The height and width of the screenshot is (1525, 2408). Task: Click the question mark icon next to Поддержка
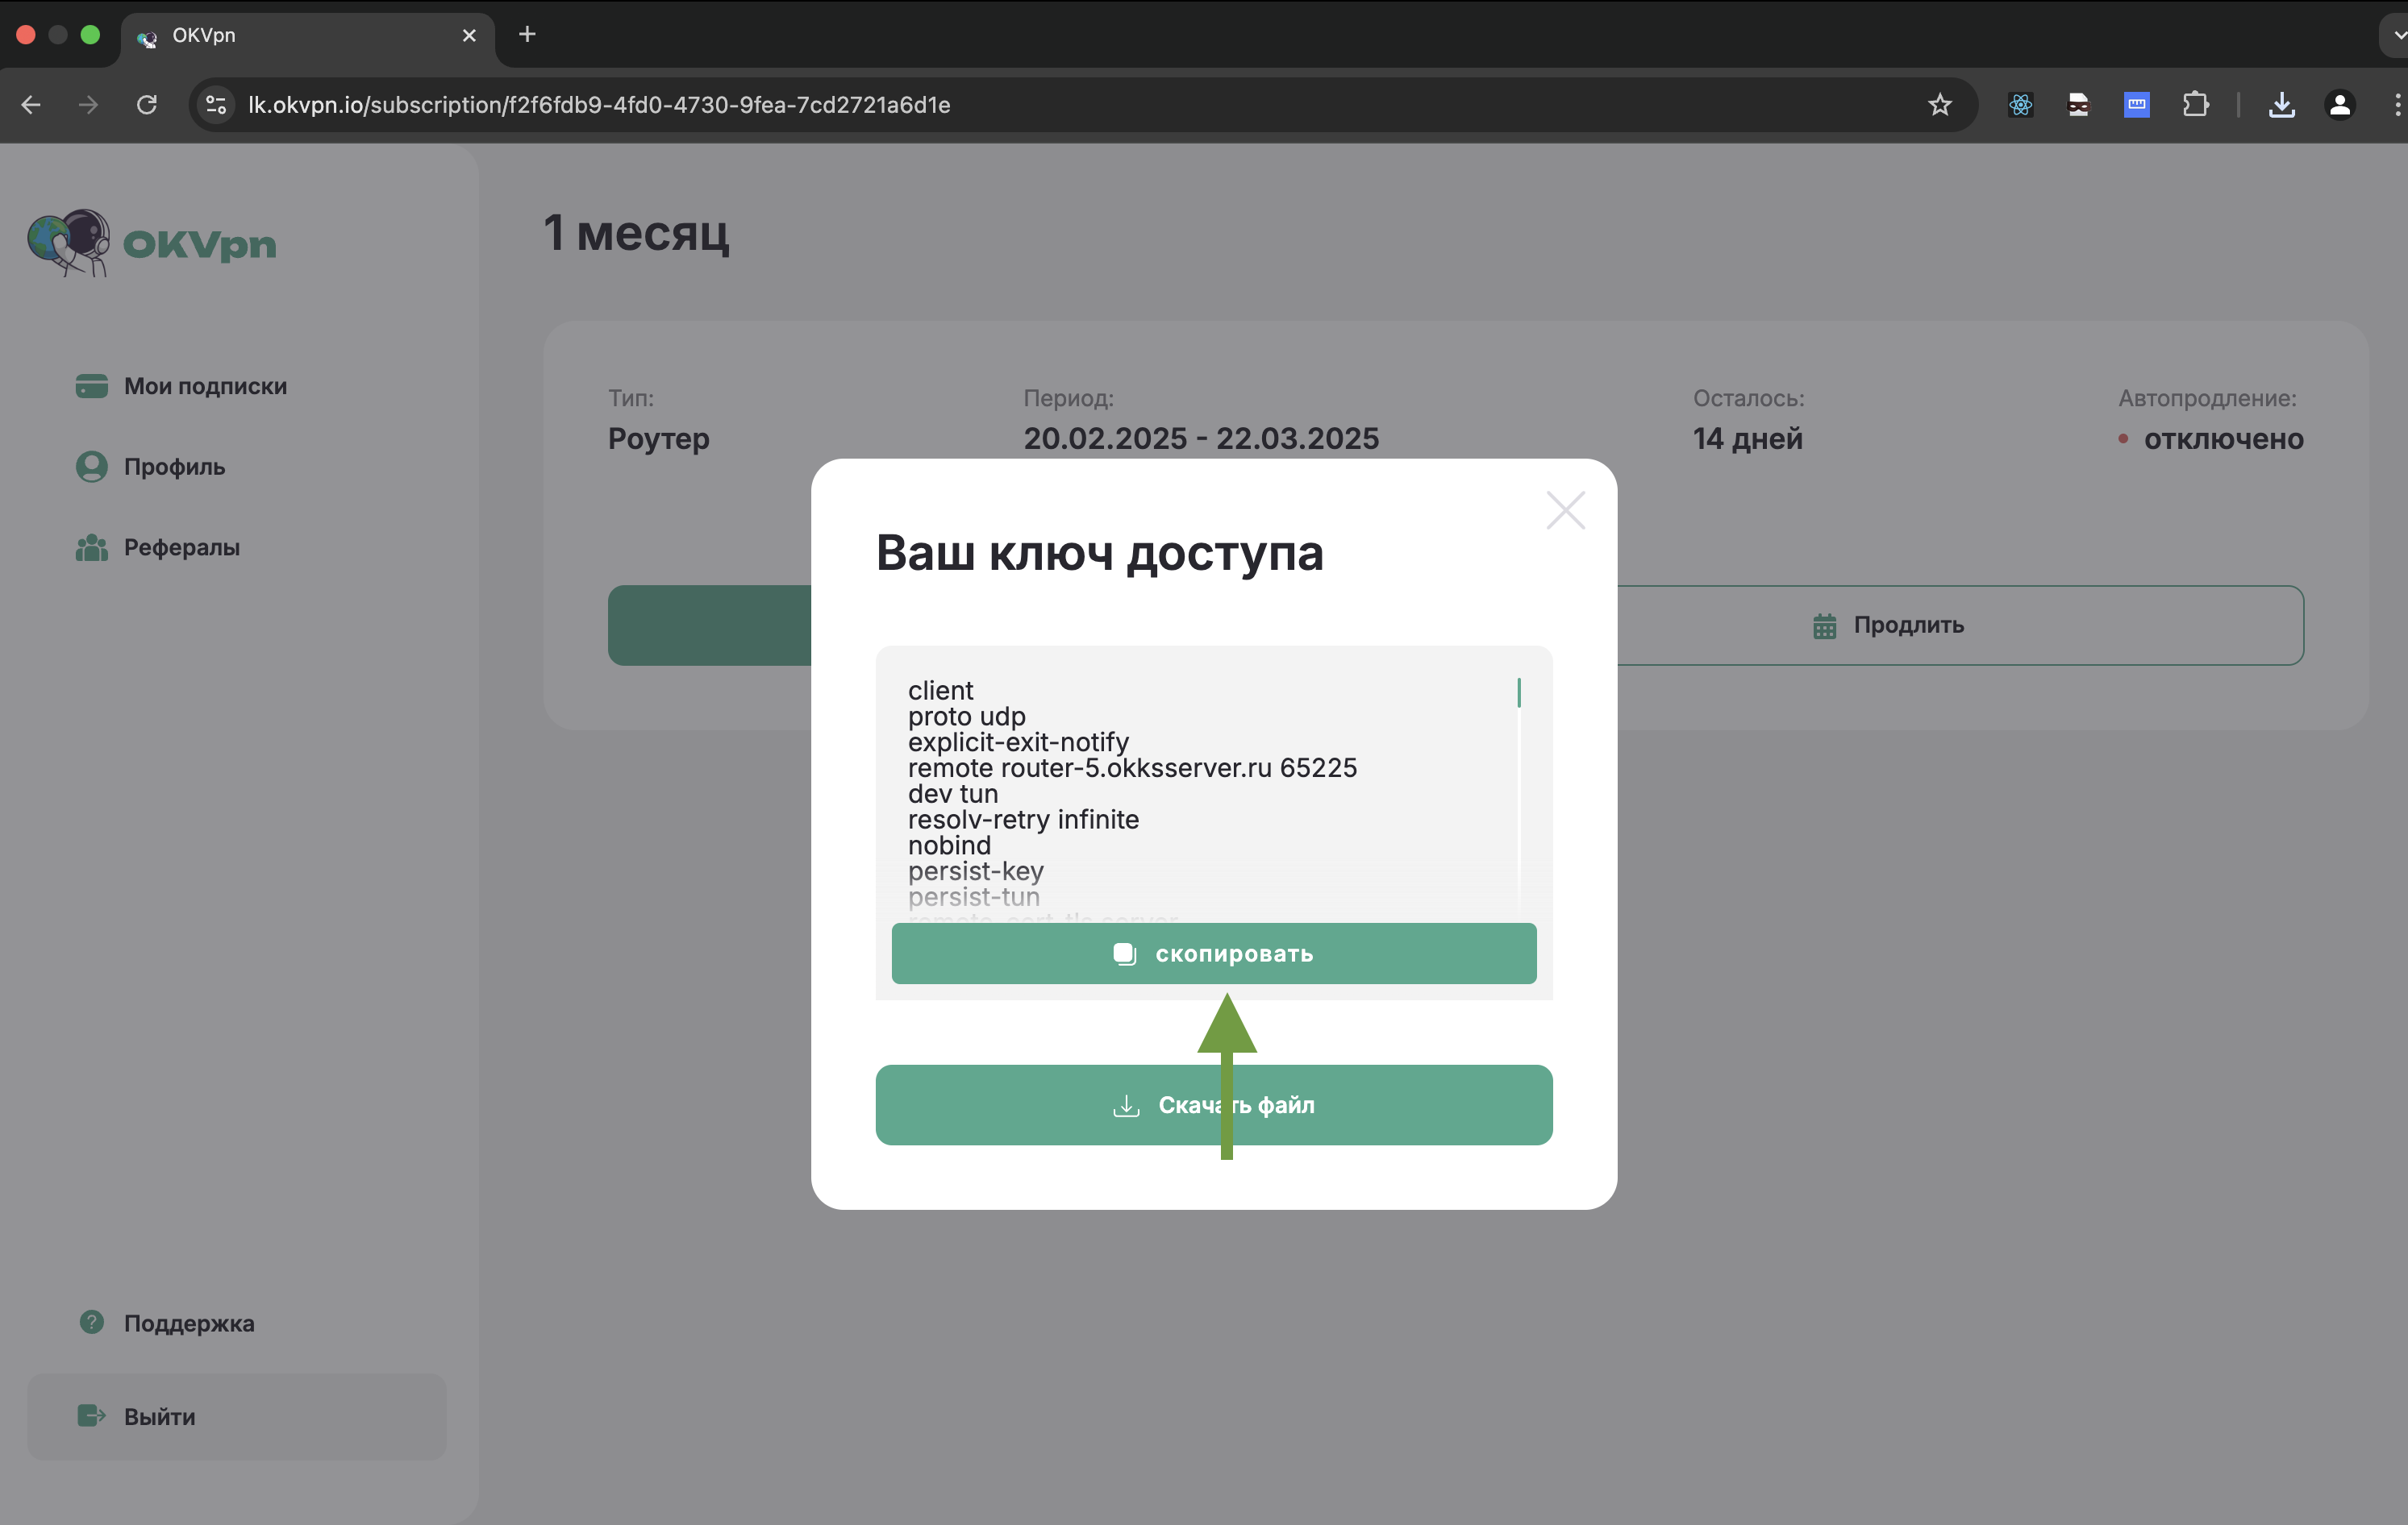point(90,1321)
